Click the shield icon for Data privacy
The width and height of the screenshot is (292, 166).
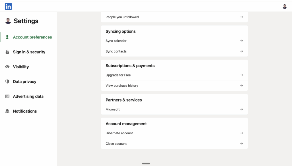point(7,82)
